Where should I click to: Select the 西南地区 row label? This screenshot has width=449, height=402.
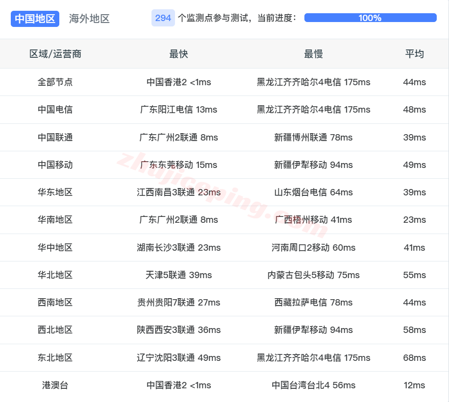coord(55,303)
